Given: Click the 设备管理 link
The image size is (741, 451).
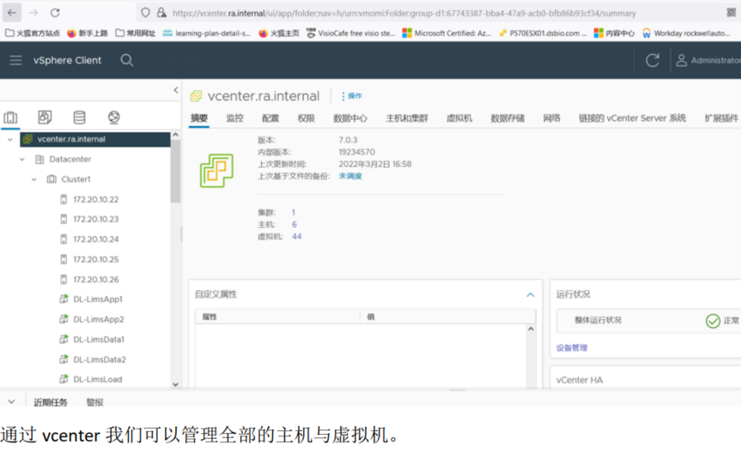Looking at the screenshot, I should tap(572, 348).
